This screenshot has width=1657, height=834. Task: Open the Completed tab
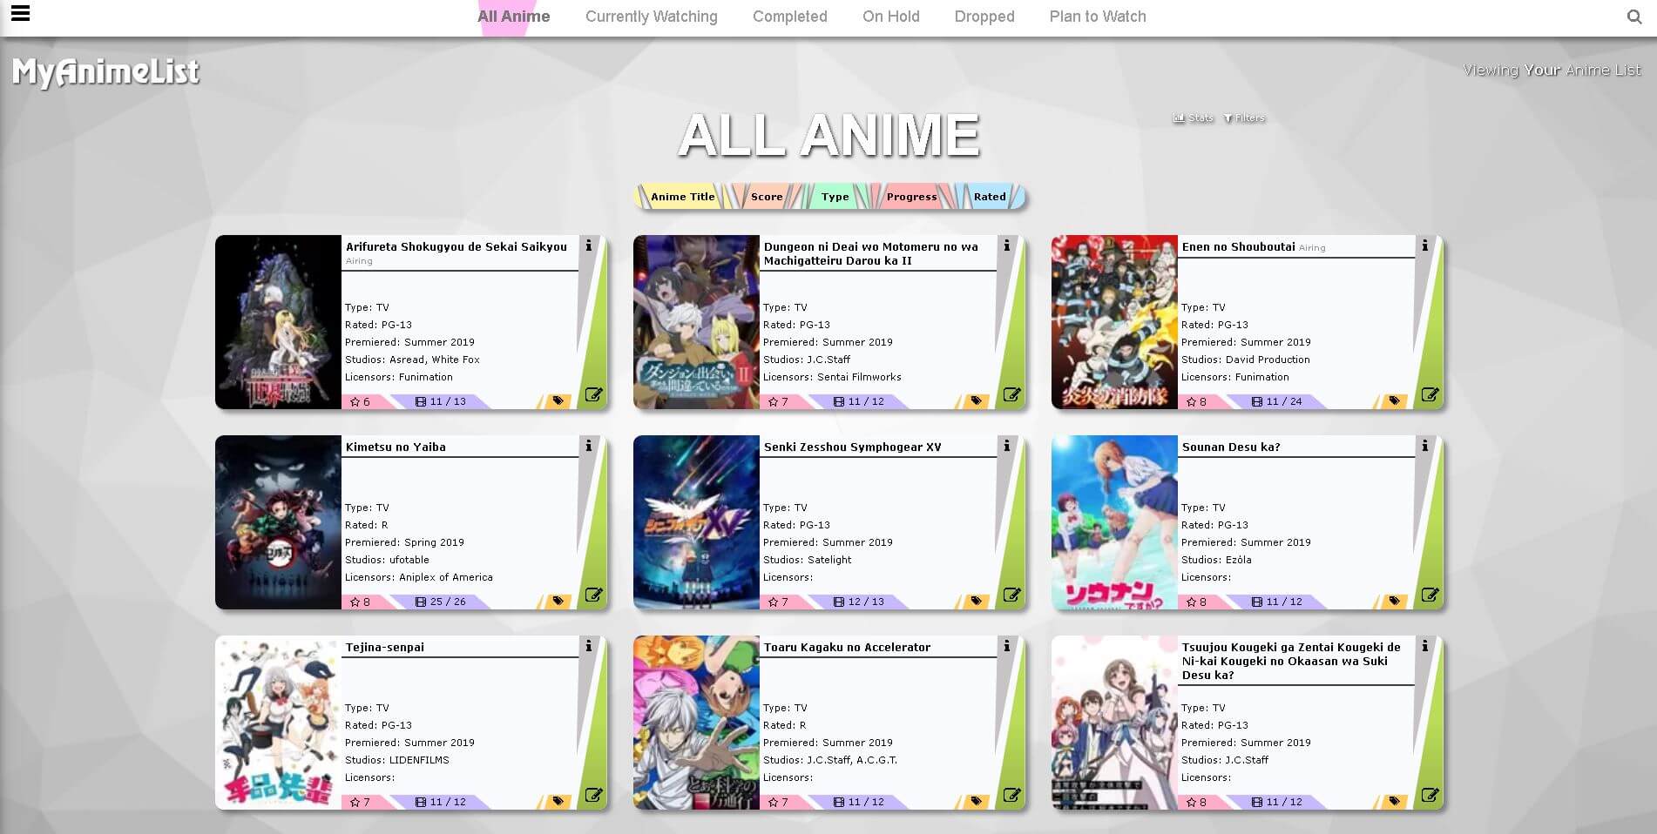pyautogui.click(x=790, y=17)
